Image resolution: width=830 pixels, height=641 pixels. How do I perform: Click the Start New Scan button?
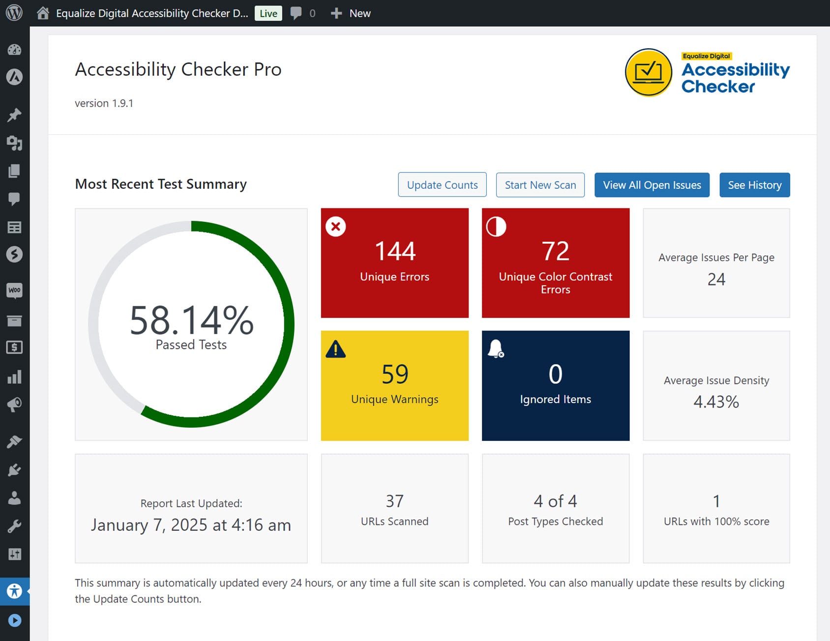pos(540,185)
